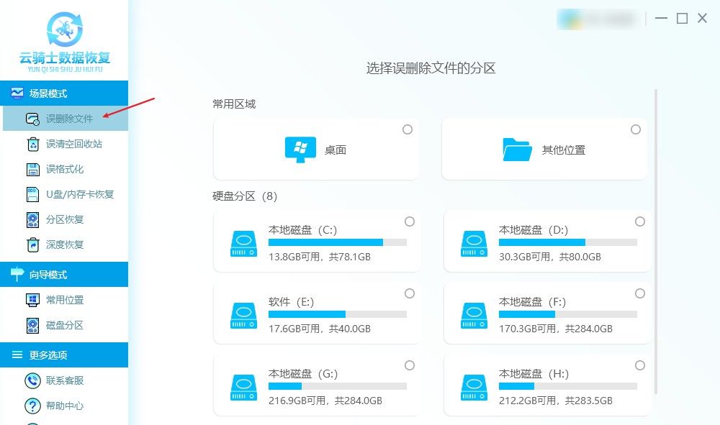Select the 软件 (E:) radio button
The image size is (720, 425).
(410, 293)
